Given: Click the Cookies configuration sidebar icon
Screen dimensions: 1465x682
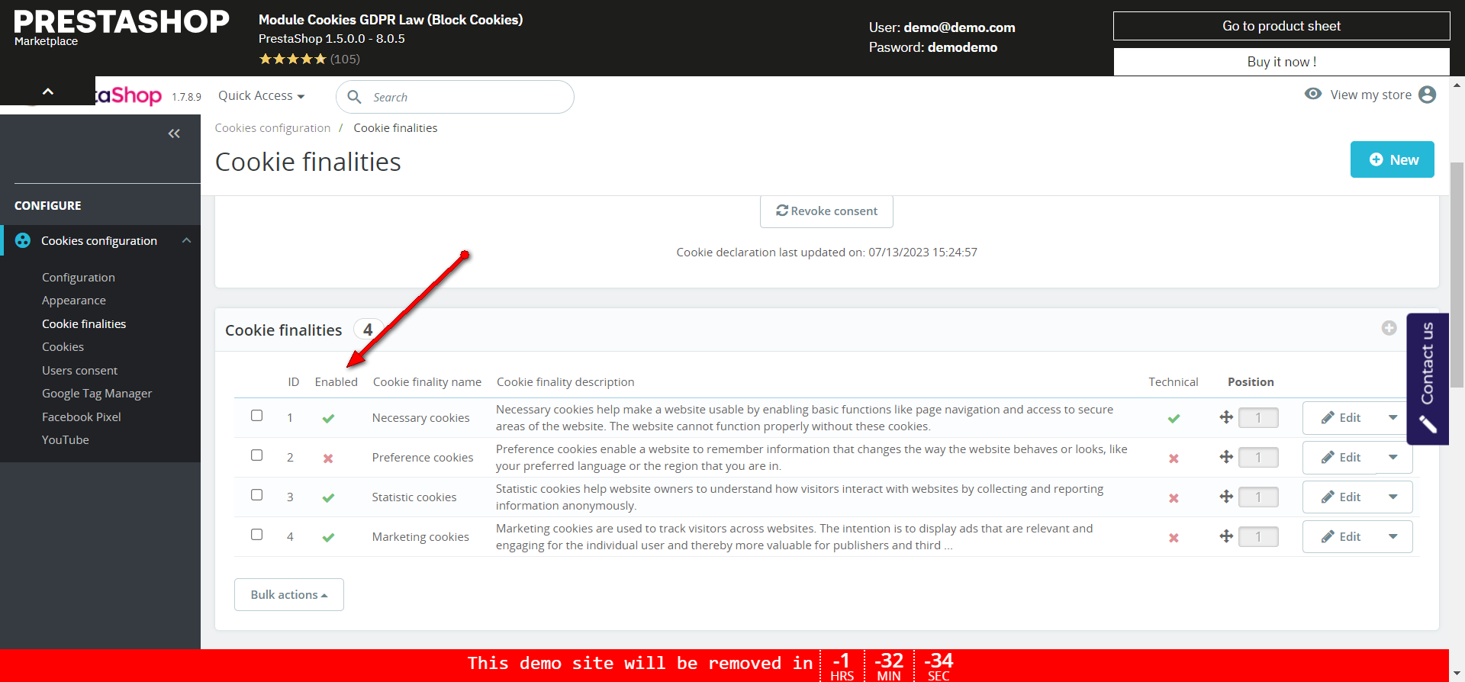Looking at the screenshot, I should tap(23, 240).
